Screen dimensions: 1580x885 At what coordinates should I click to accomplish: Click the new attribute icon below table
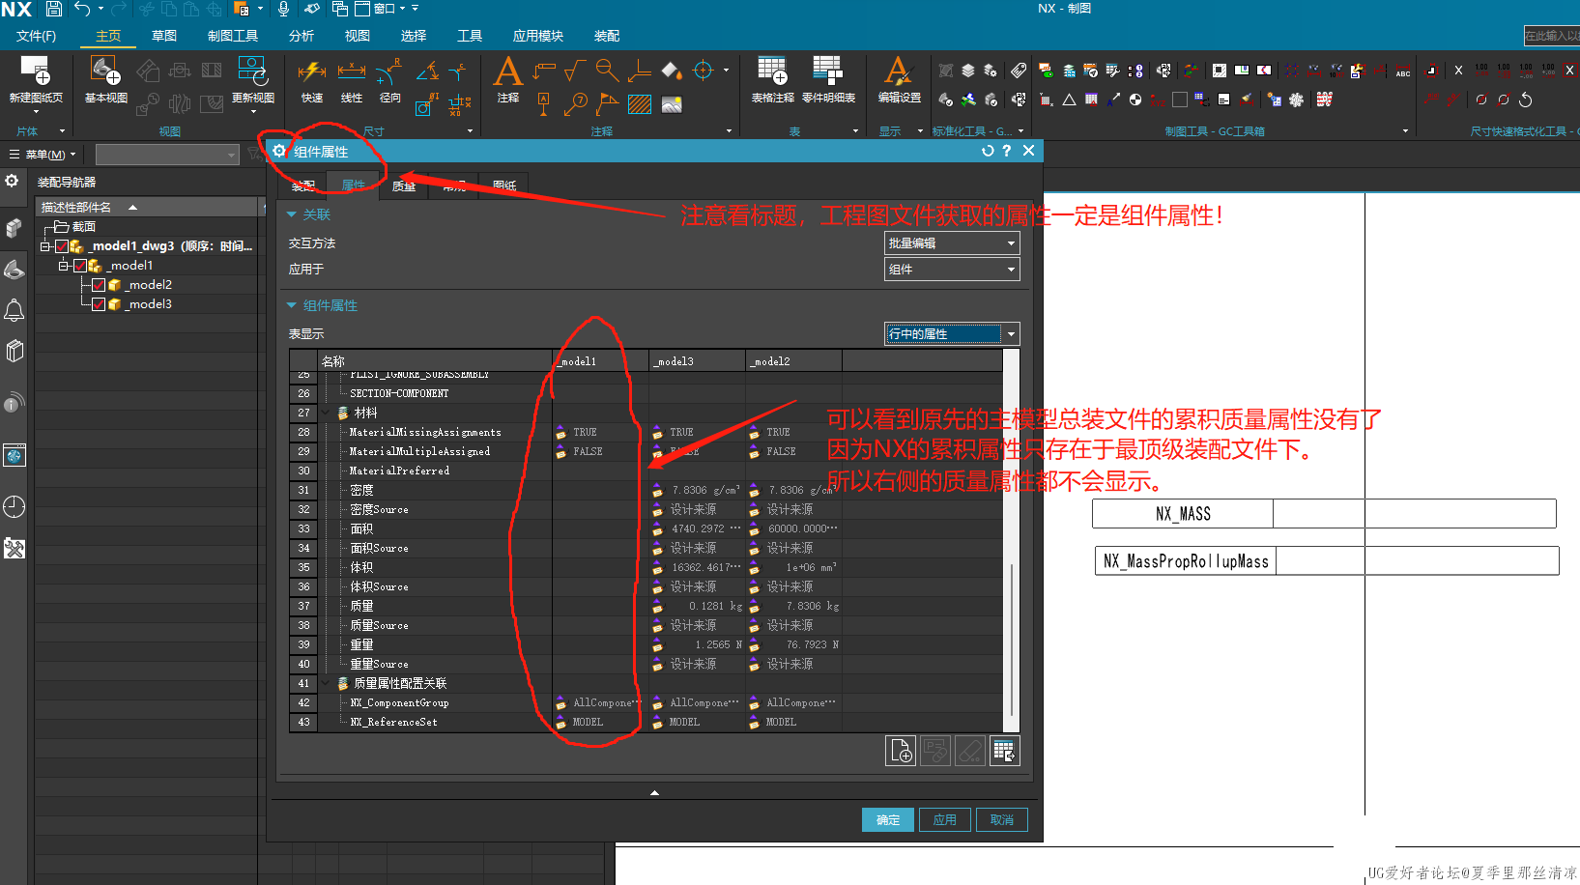(x=901, y=751)
